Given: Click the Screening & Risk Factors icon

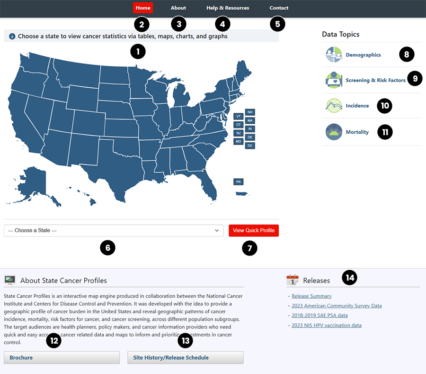Looking at the screenshot, I should click(334, 80).
